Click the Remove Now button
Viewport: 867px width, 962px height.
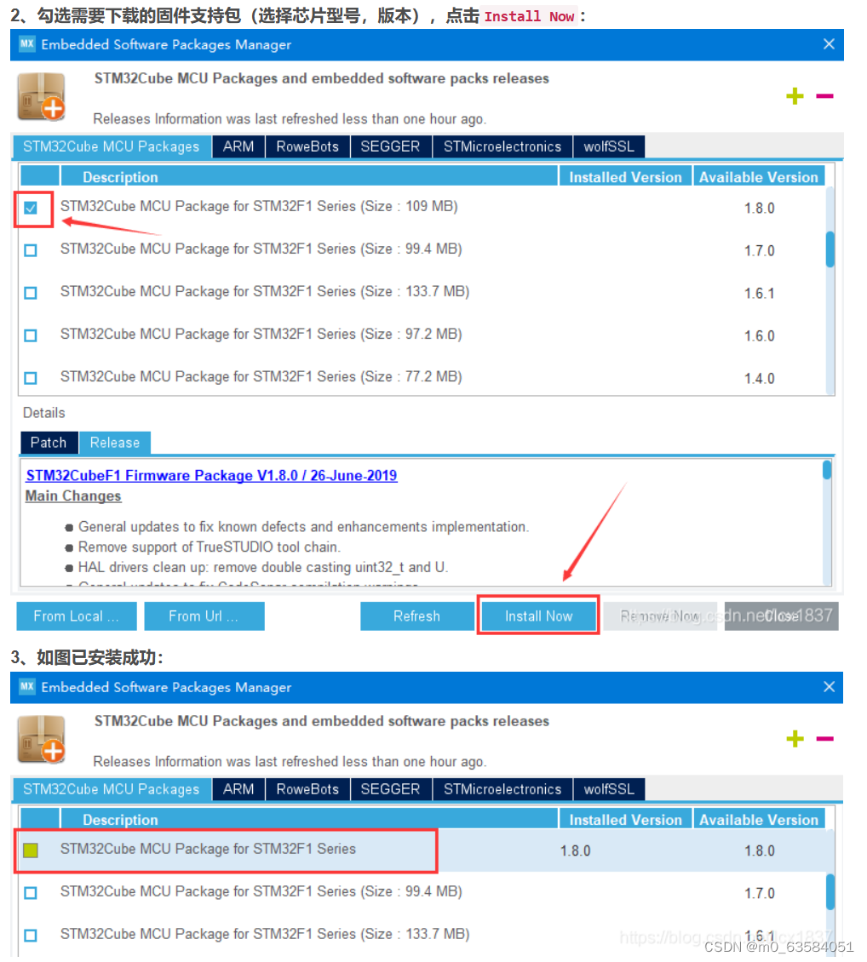660,616
